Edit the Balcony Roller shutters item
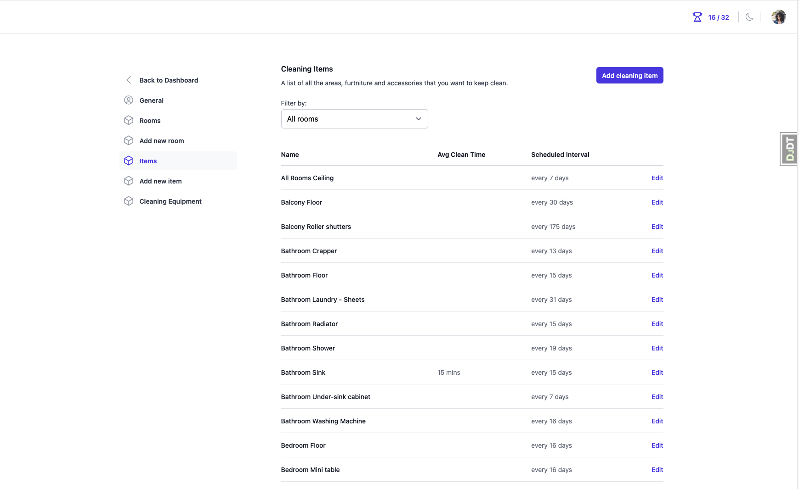Screen dimensions: 799x489 (x=657, y=227)
